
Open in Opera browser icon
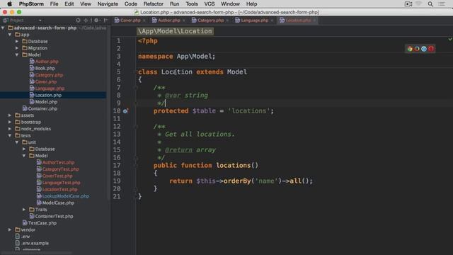(x=431, y=49)
